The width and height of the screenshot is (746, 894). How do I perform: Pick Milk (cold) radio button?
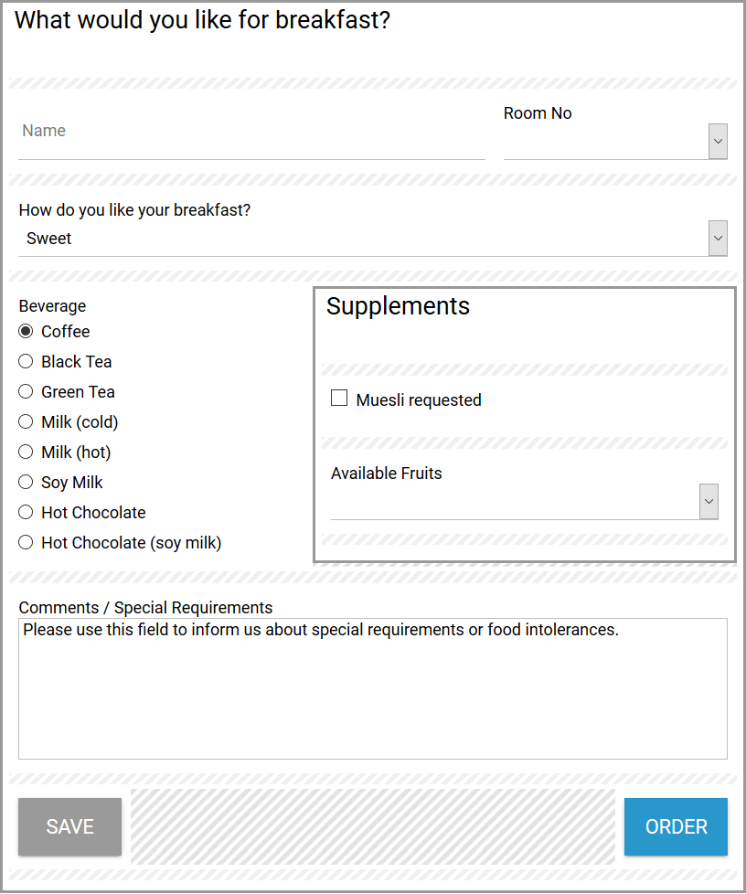point(26,421)
